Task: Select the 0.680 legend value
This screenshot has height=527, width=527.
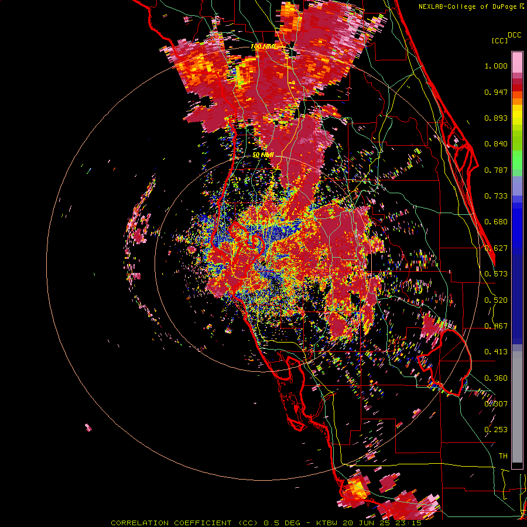Action: [x=496, y=222]
